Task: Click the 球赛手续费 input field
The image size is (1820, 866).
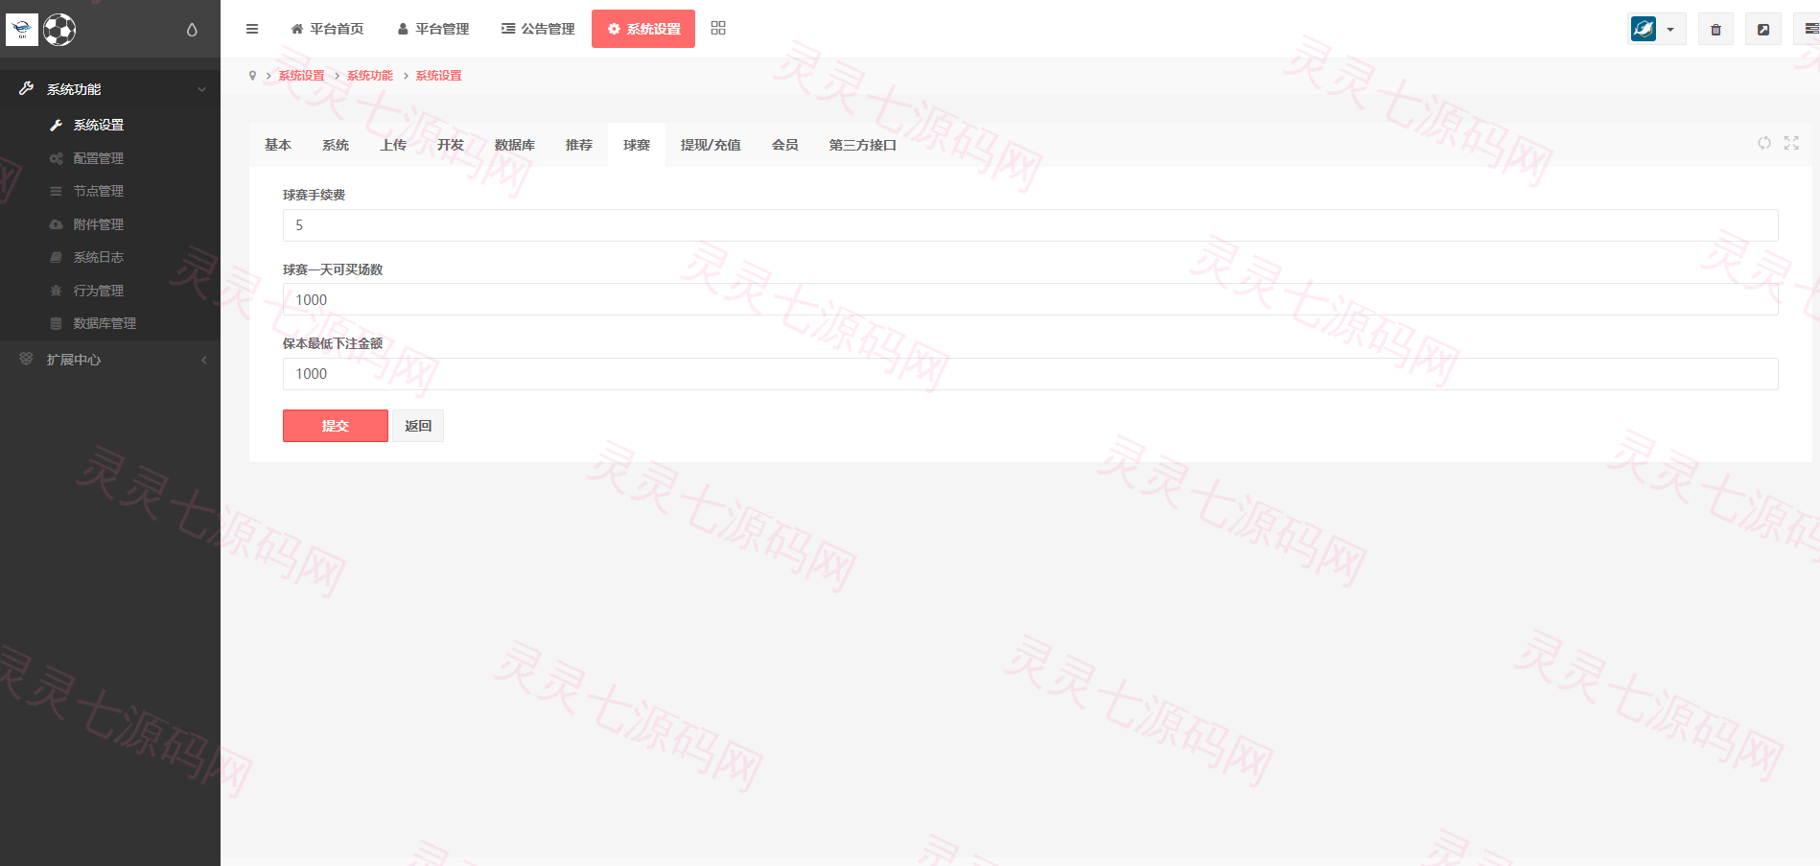Action: [1031, 225]
